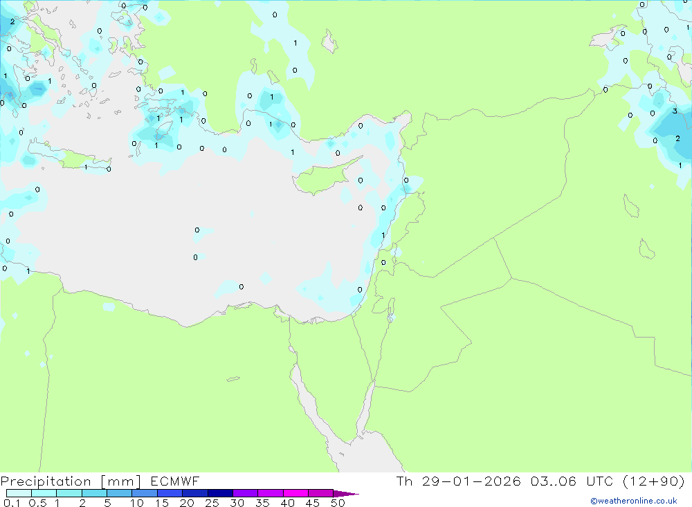This screenshot has width=692, height=507.
Task: Click the '50' legend scale label
Action: point(338,503)
